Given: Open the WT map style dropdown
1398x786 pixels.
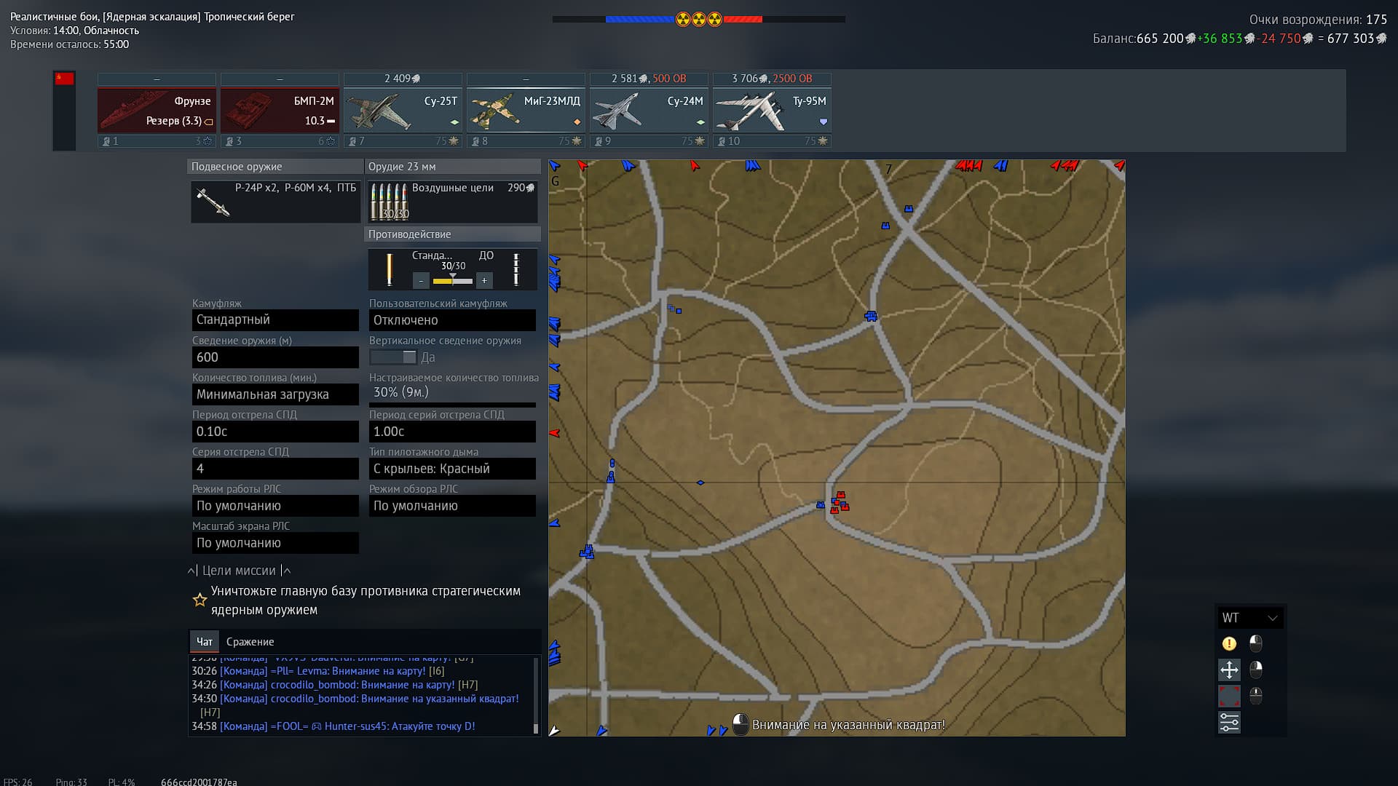Looking at the screenshot, I should pos(1250,618).
